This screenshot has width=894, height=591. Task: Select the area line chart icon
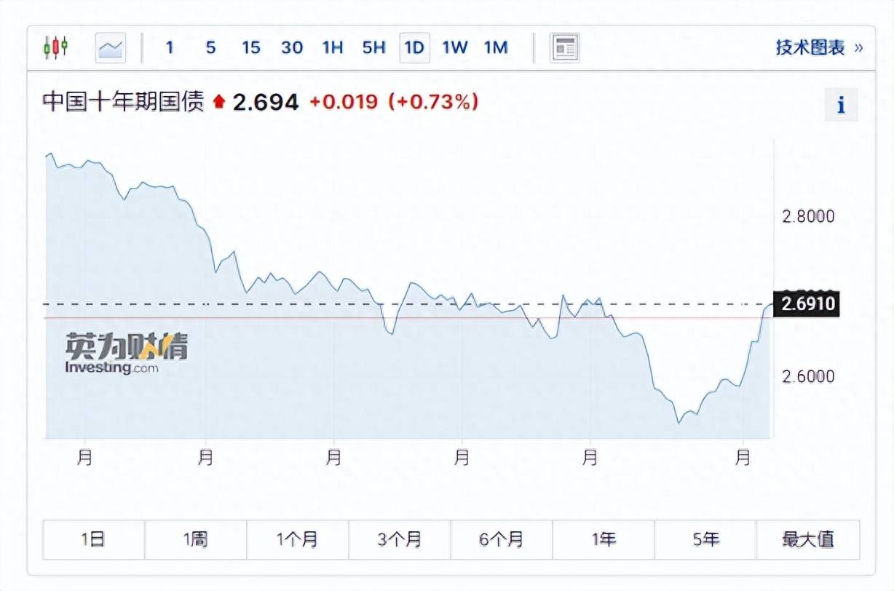tap(111, 48)
